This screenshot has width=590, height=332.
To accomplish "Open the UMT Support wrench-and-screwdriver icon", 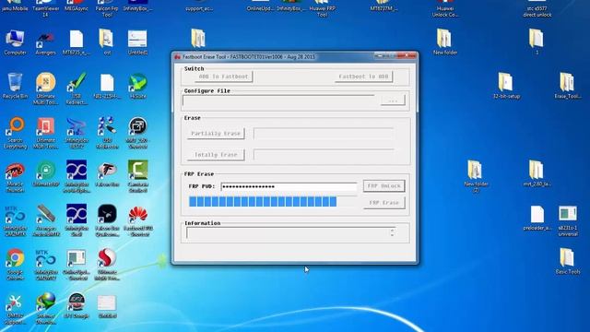I will tap(15, 302).
